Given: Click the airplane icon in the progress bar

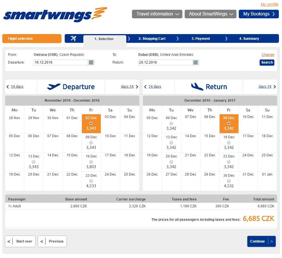Looking at the screenshot, I should click(x=73, y=38).
